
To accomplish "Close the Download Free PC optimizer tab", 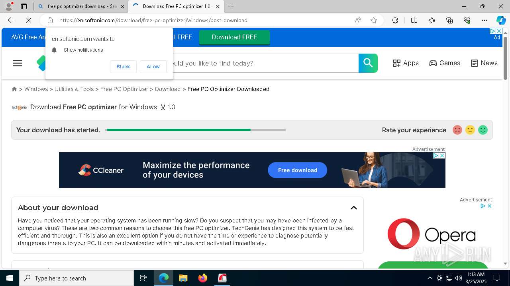I will 218,6.
